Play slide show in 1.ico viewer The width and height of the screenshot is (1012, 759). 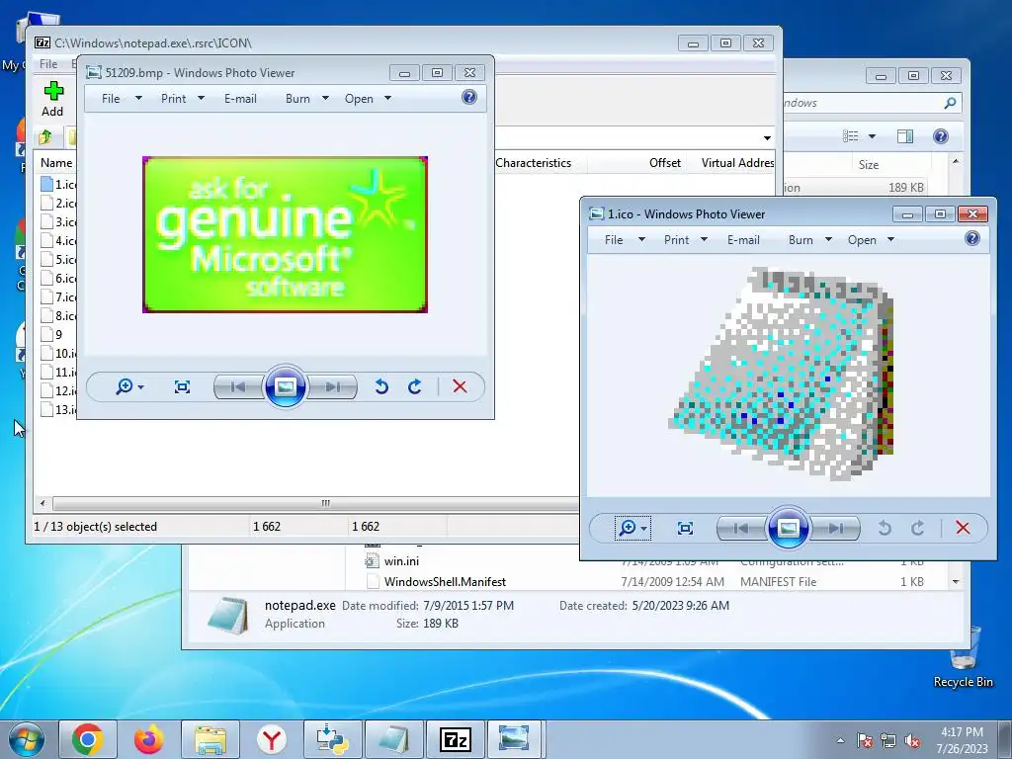click(788, 528)
